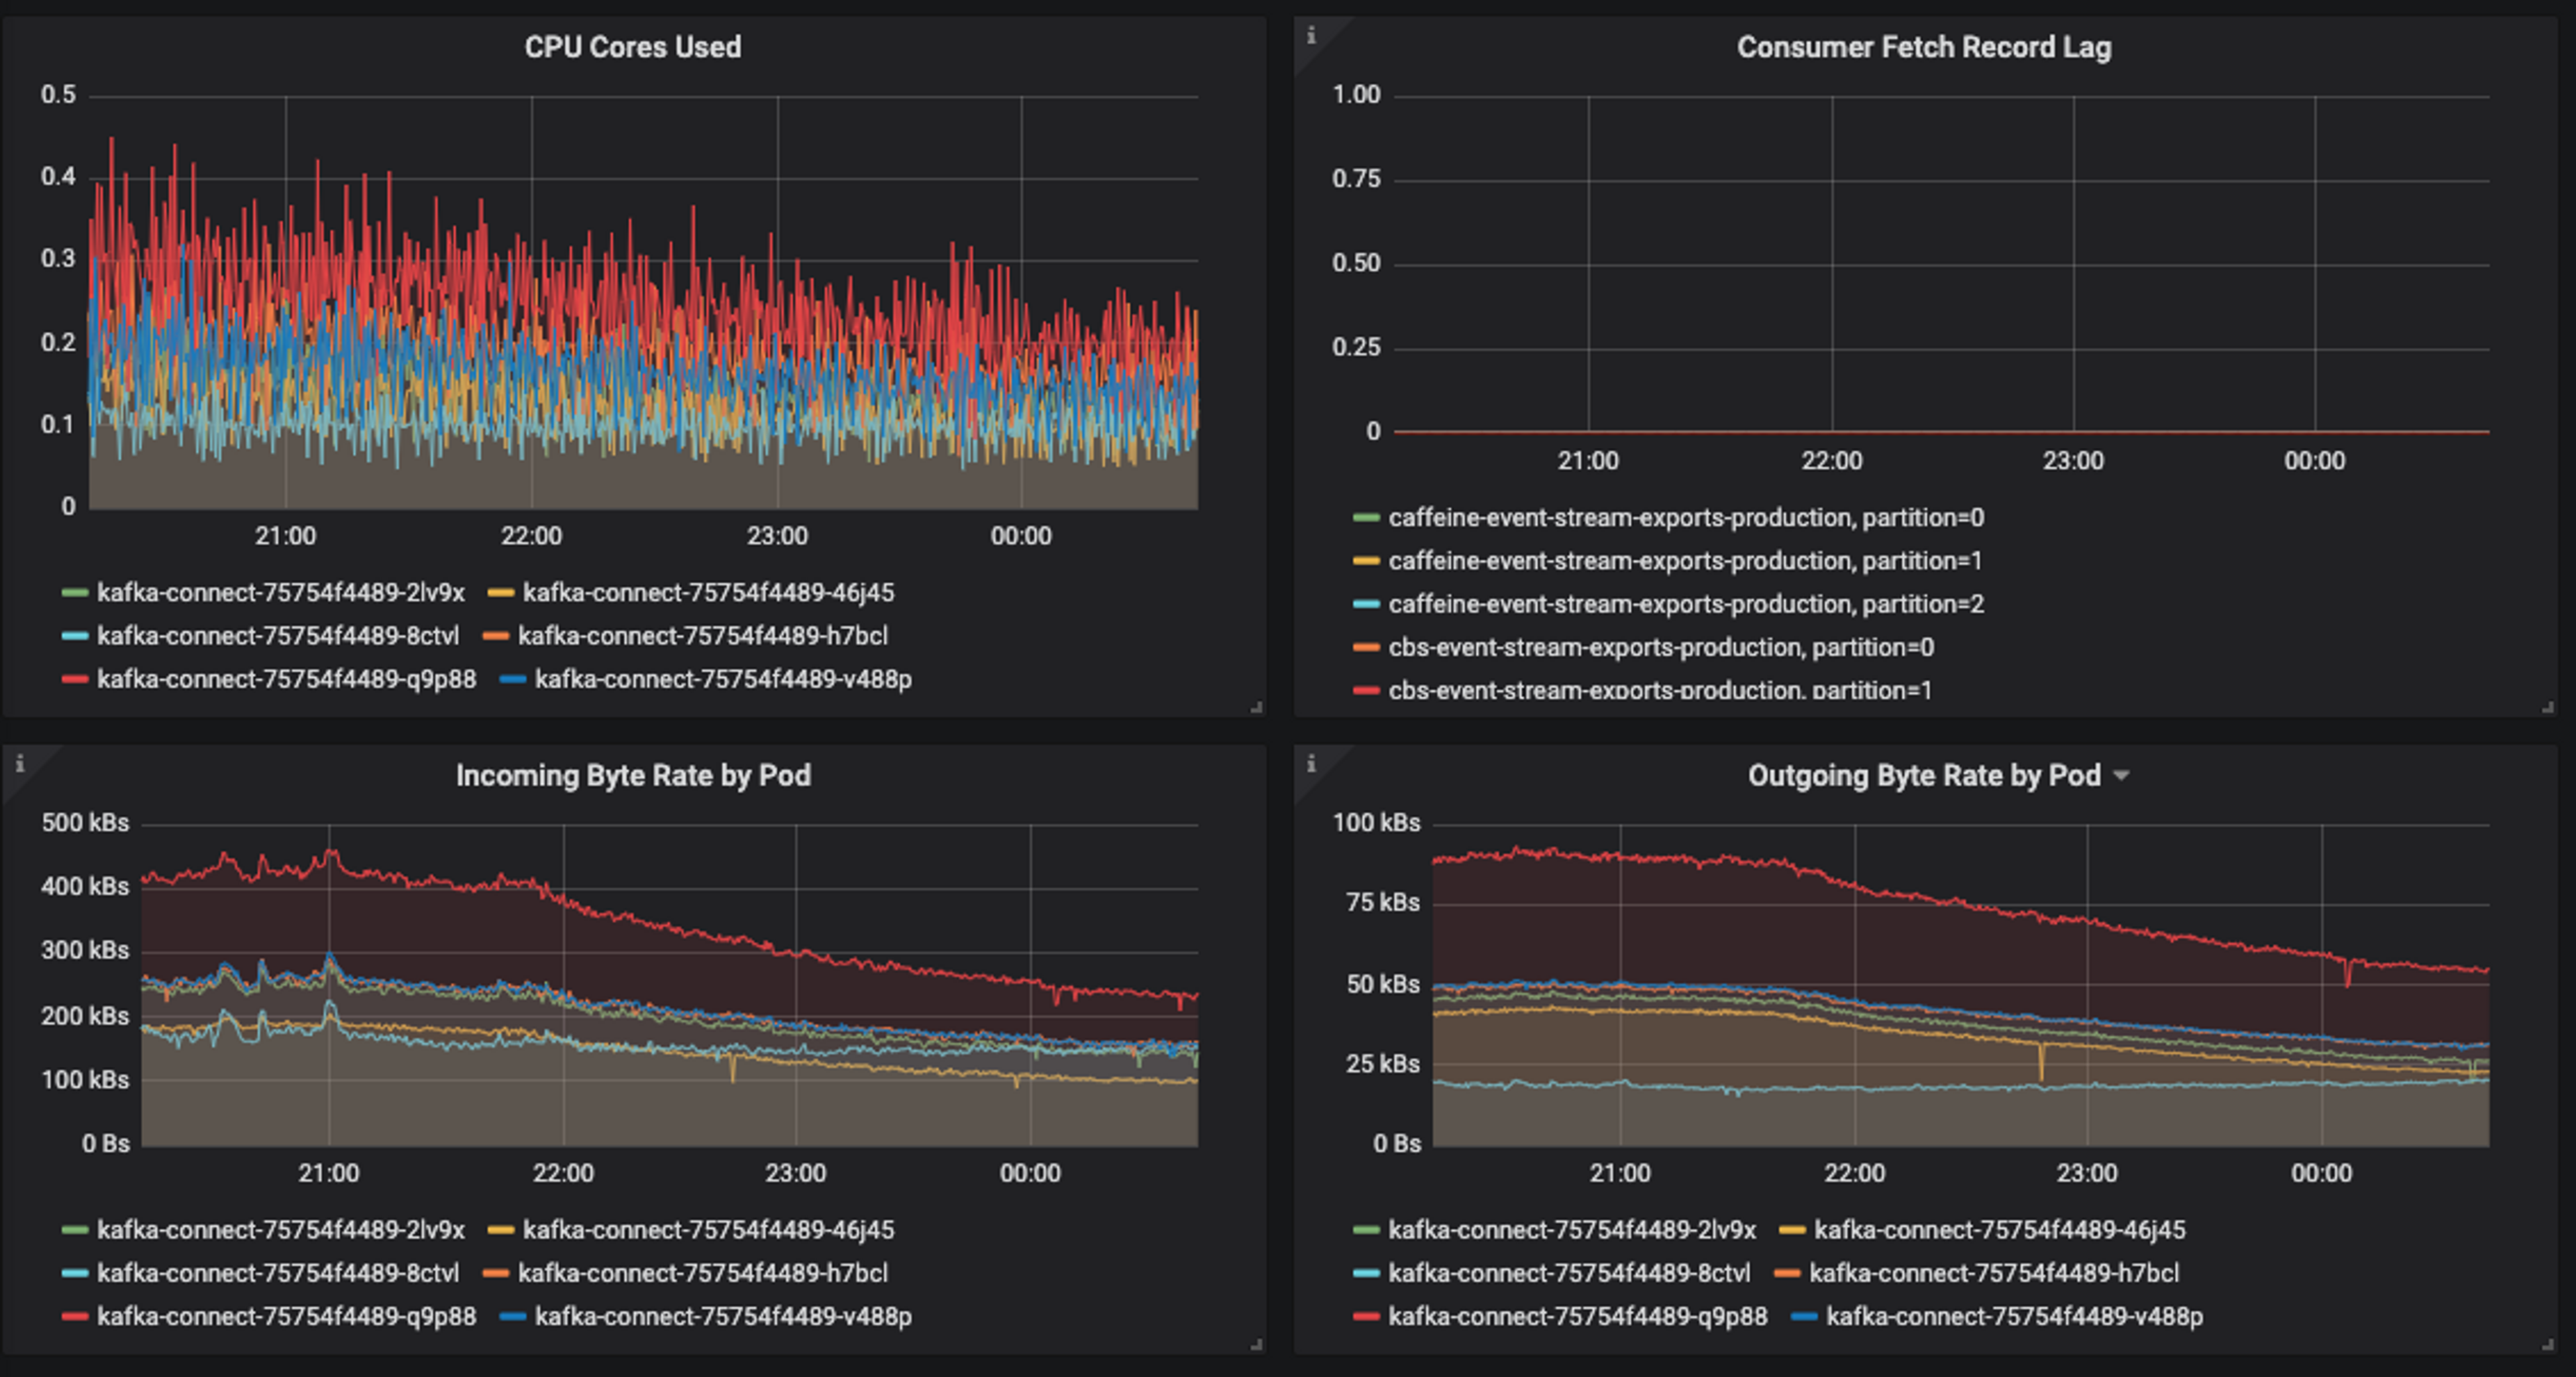Click orange h7bcl color swatch in CPU legend
2576x1377 pixels.
[x=496, y=636]
